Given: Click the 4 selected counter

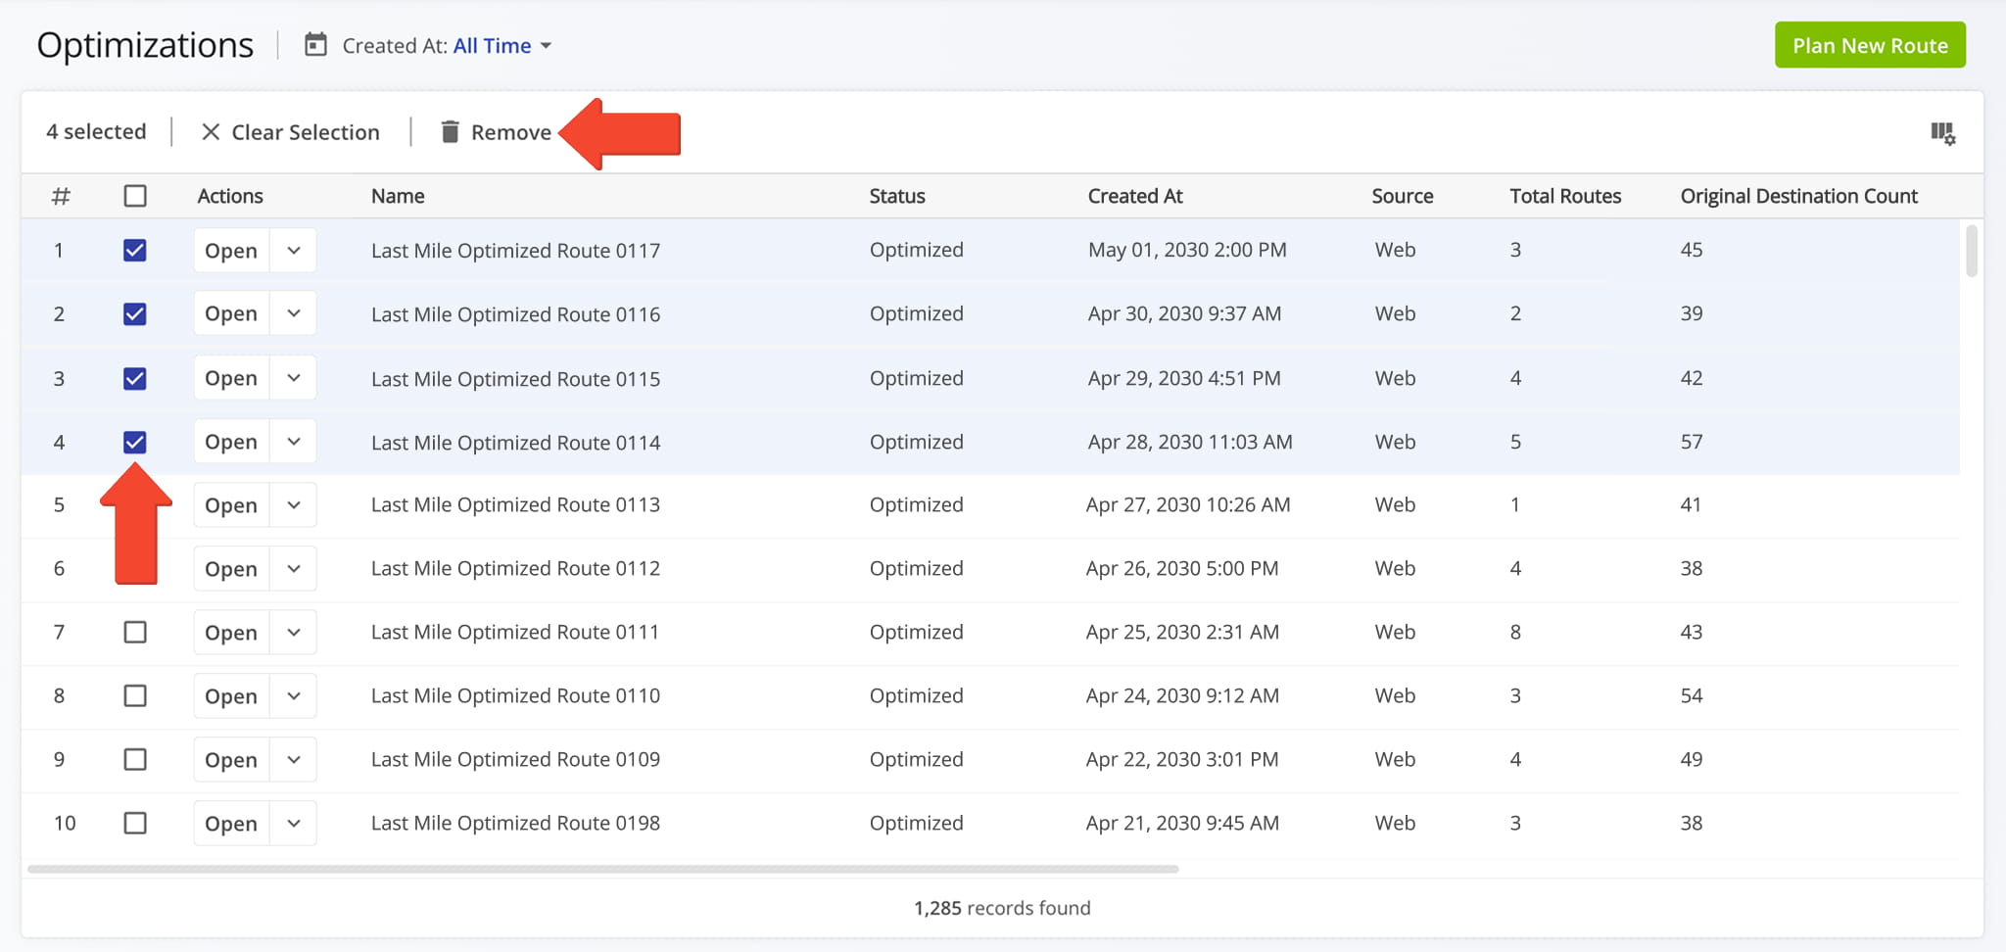Looking at the screenshot, I should click(x=96, y=131).
